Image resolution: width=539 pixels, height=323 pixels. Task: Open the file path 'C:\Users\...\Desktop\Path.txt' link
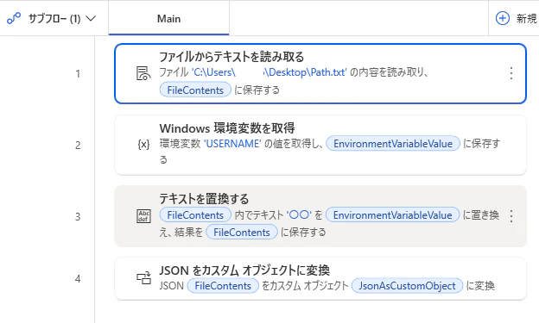pos(269,72)
